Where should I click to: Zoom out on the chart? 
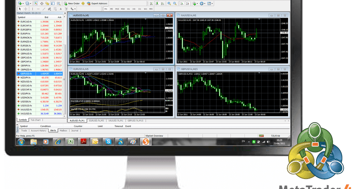(x=175, y=3)
